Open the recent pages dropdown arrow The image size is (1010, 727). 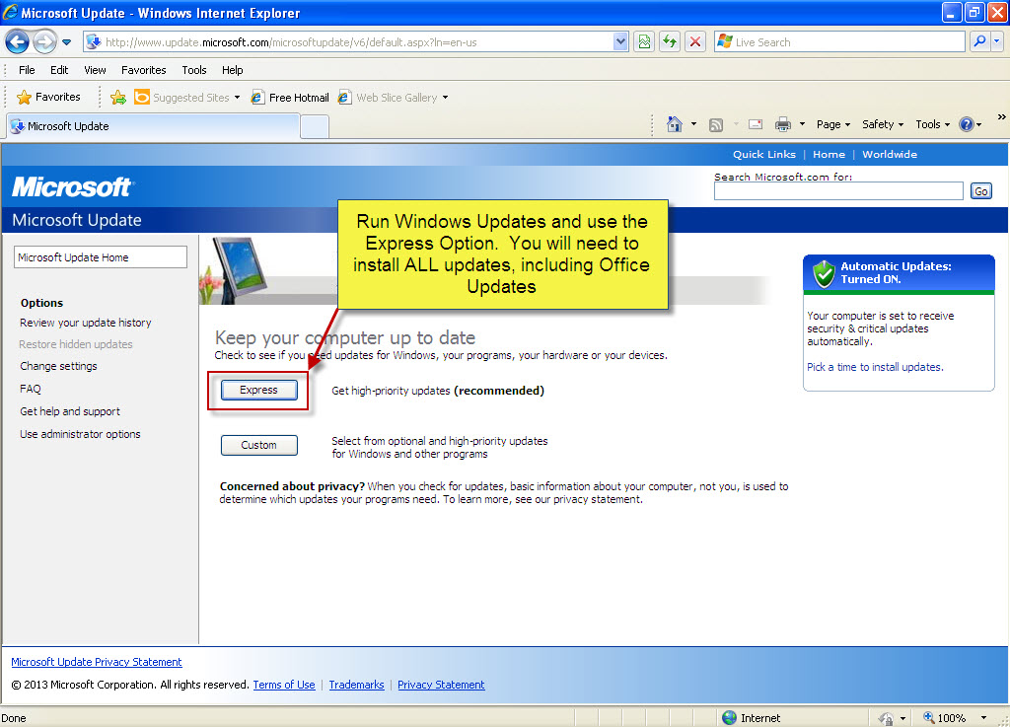tap(66, 42)
